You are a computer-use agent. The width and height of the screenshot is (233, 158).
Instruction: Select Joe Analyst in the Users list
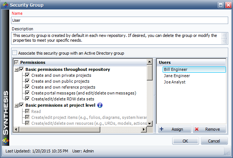tap(175, 82)
